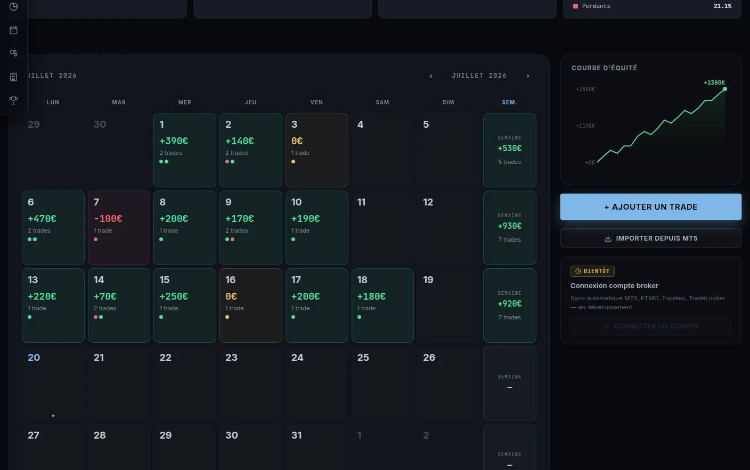Open July 6 cell showing +470€
750x470 pixels.
(53, 228)
